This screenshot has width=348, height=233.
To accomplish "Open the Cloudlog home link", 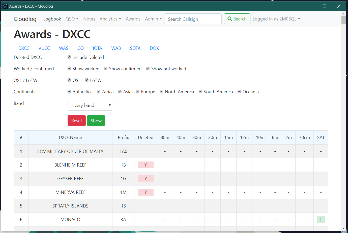I will click(25, 19).
